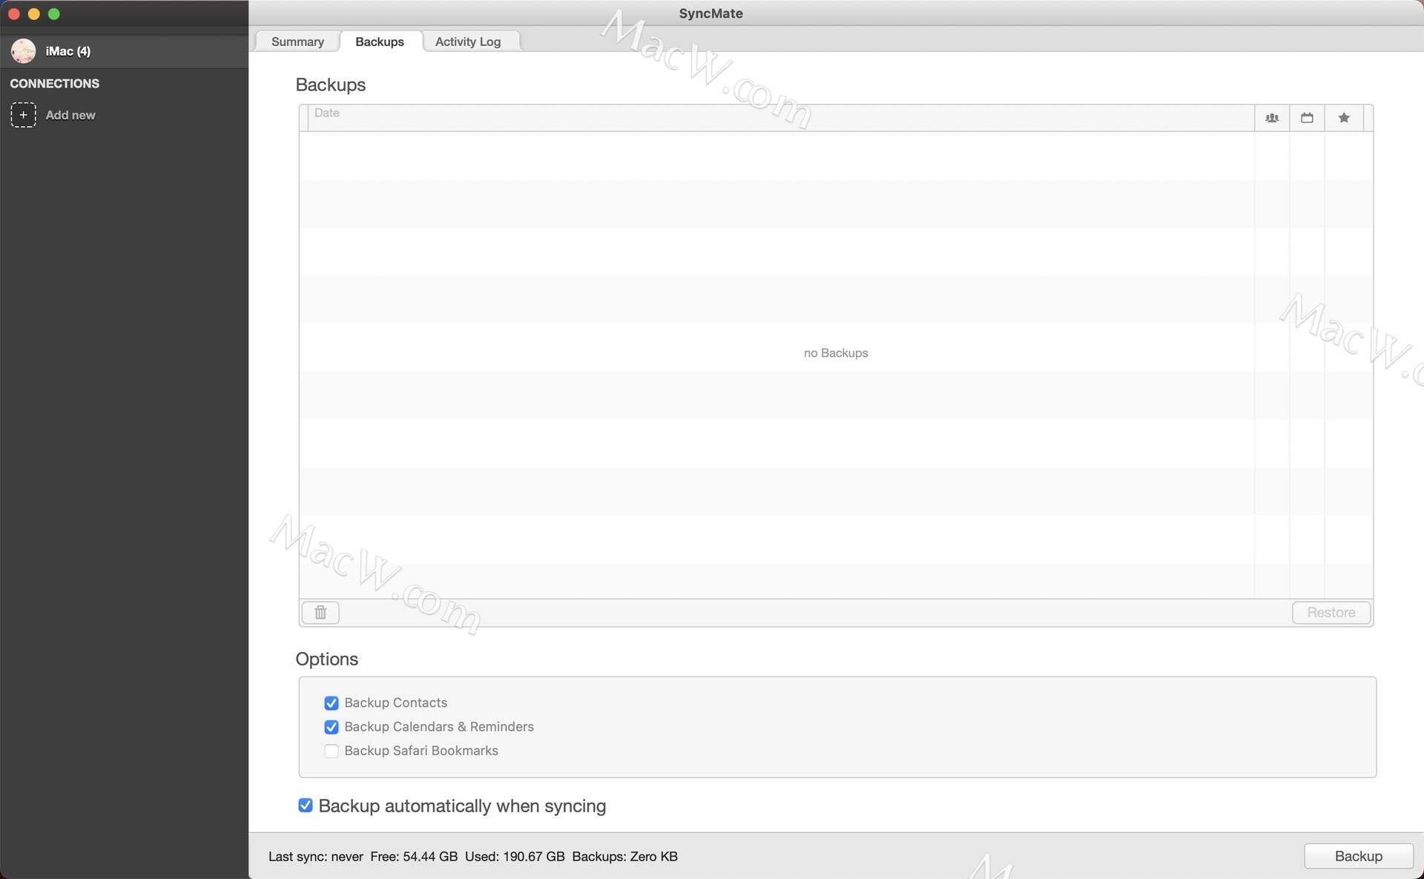Viewport: 1424px width, 879px height.
Task: Click the dashed plus Add new icon
Action: [23, 115]
